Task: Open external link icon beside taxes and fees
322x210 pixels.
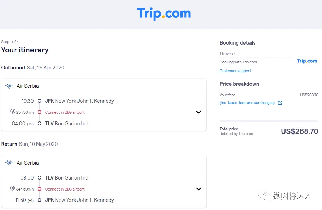Action: (x=280, y=103)
